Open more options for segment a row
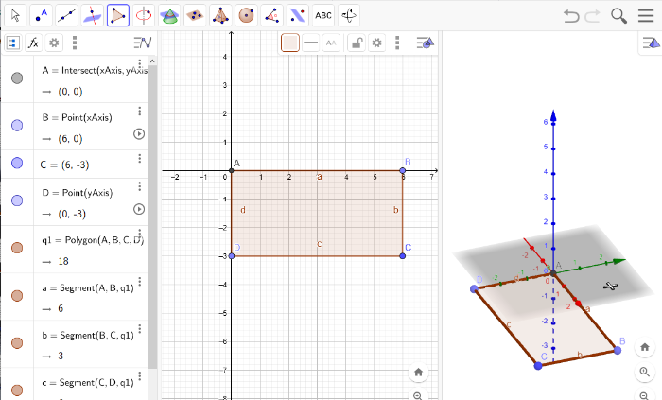This screenshot has width=662, height=400. (140, 282)
